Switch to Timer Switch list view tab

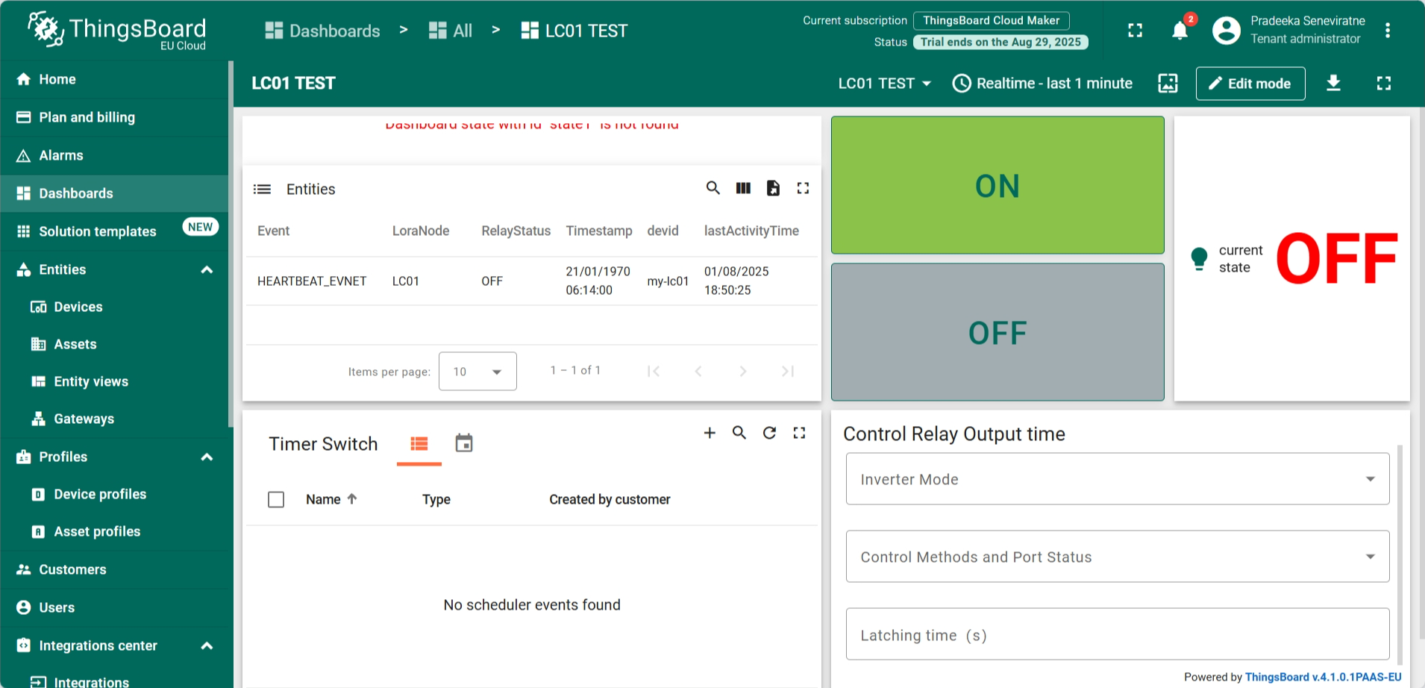tap(419, 444)
